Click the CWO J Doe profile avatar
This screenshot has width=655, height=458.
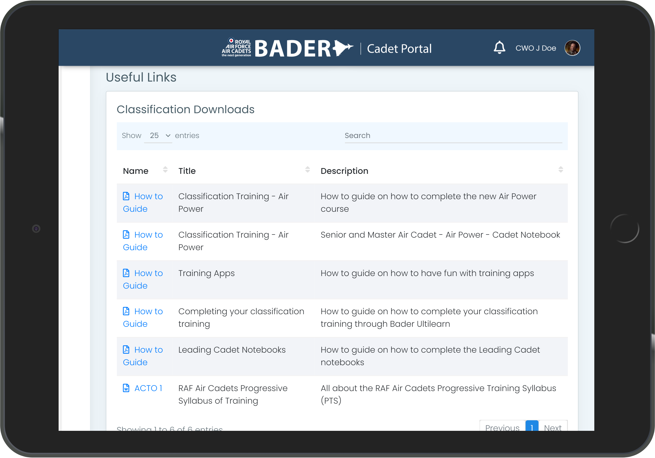[572, 48]
